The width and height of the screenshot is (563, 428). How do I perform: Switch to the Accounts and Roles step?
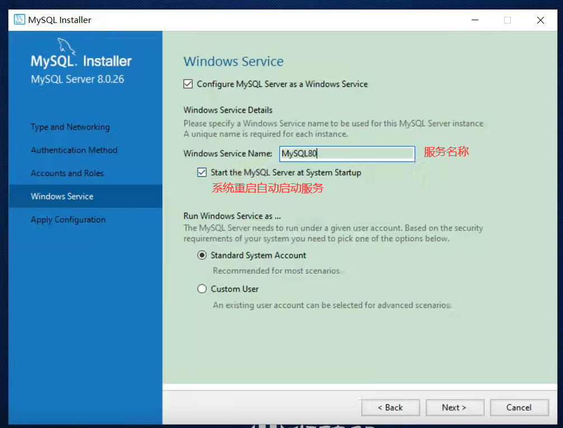coord(67,173)
